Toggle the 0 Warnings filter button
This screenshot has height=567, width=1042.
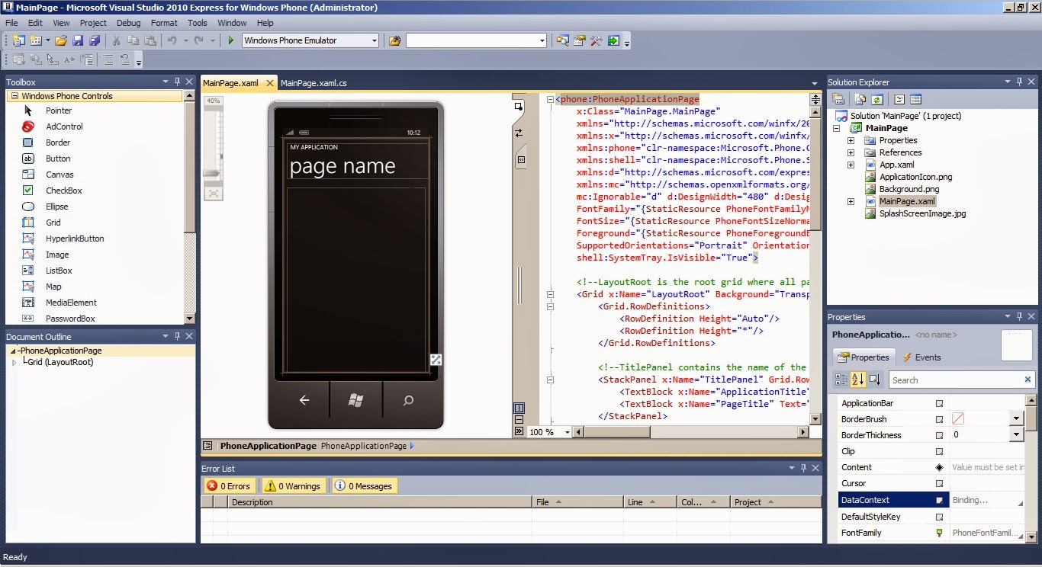pos(294,485)
